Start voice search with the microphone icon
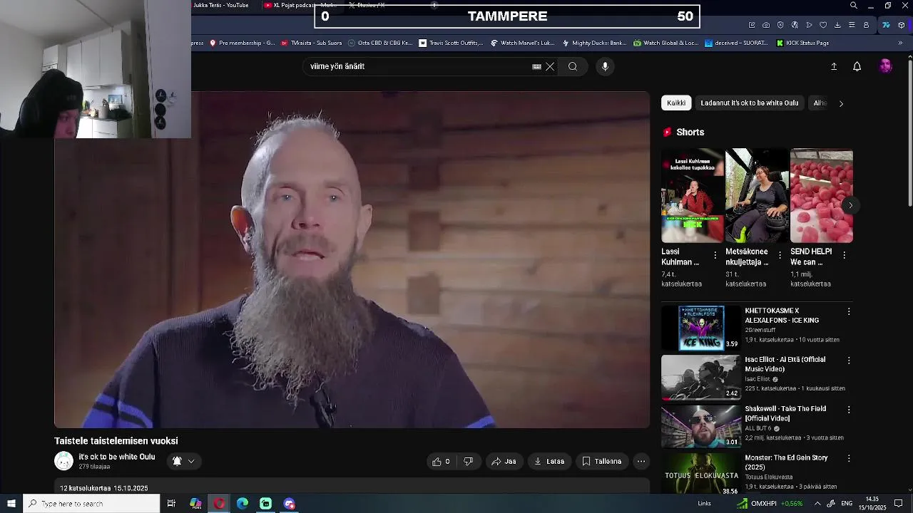This screenshot has width=913, height=513. (605, 66)
